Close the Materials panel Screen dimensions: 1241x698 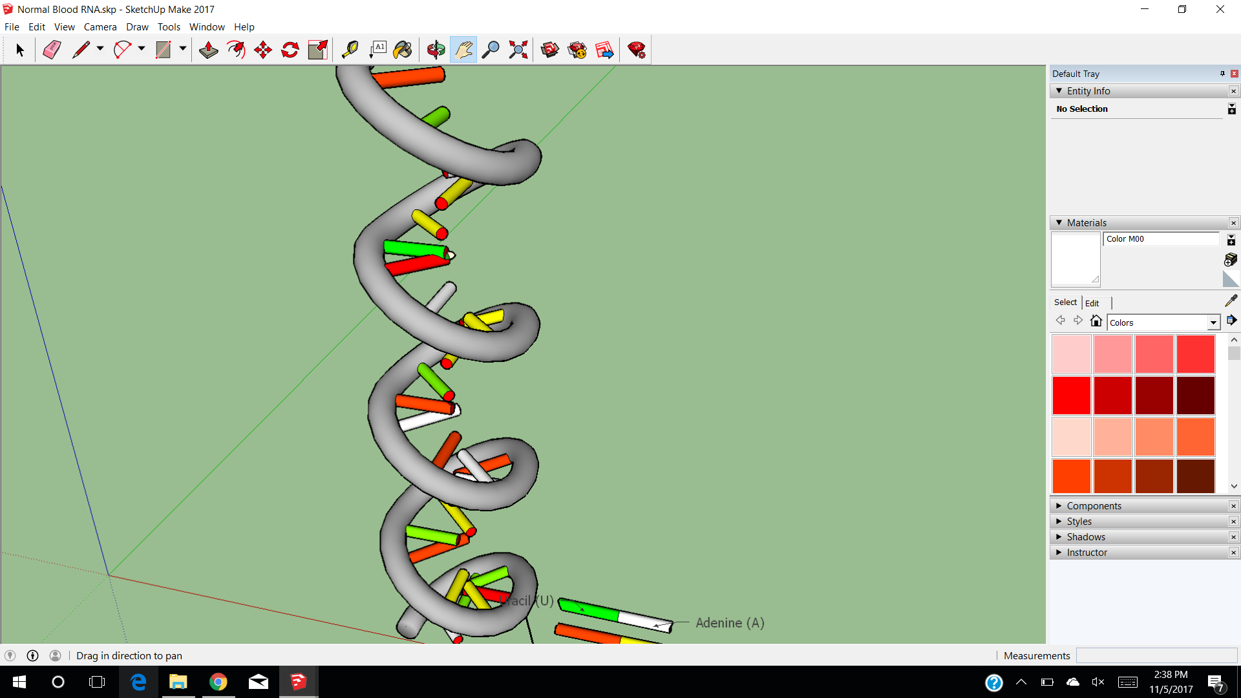pyautogui.click(x=1233, y=223)
